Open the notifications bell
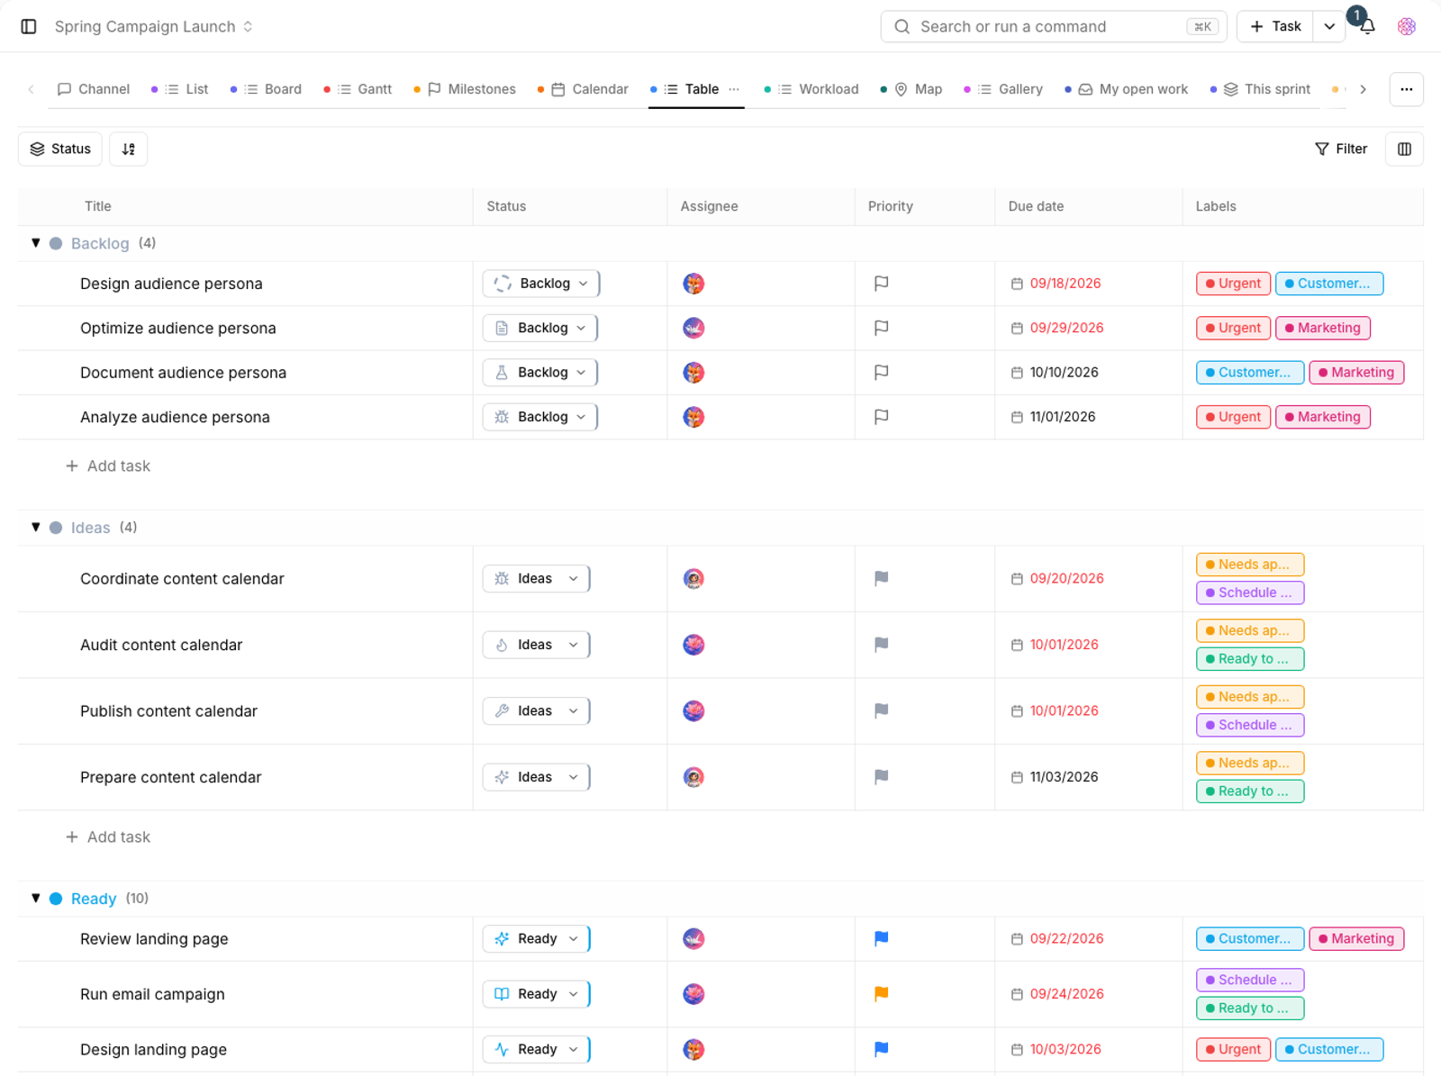The image size is (1441, 1076). click(1367, 26)
